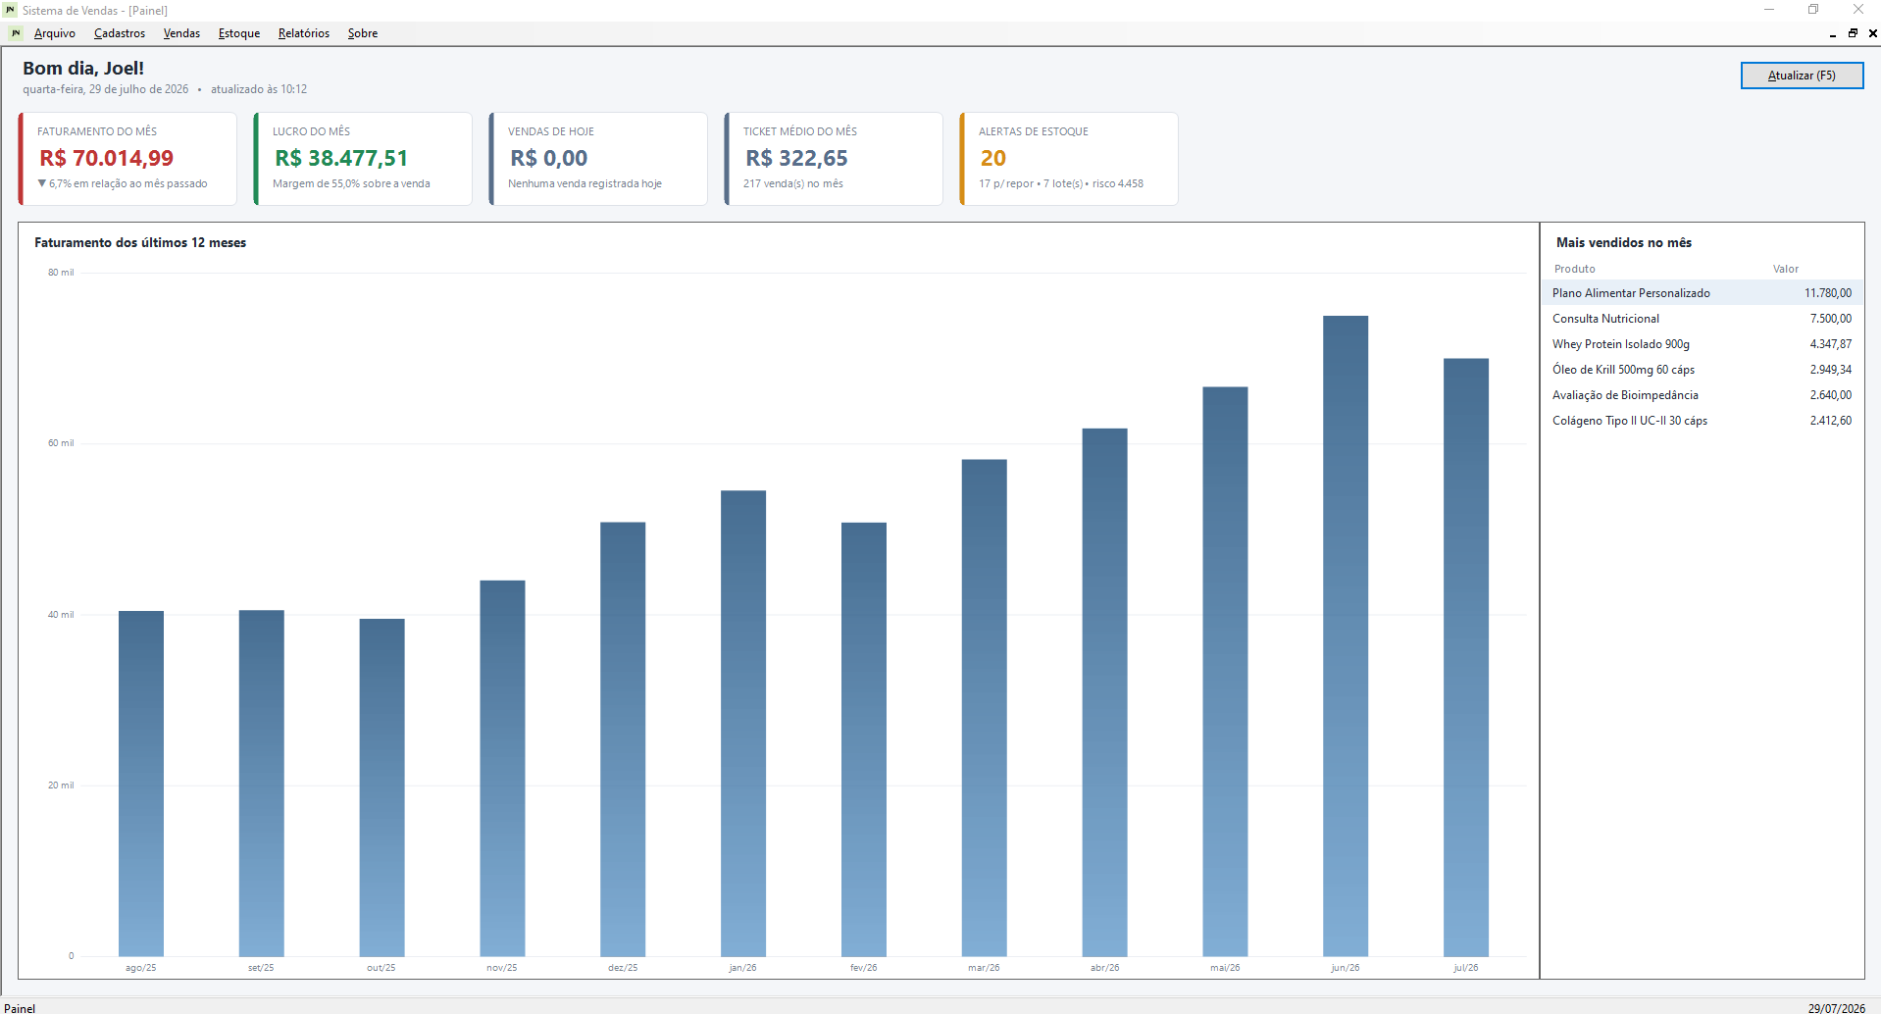Viewport: 1881px width, 1014px height.
Task: Click the jun/26 bar in the chart
Action: [x=1345, y=635]
